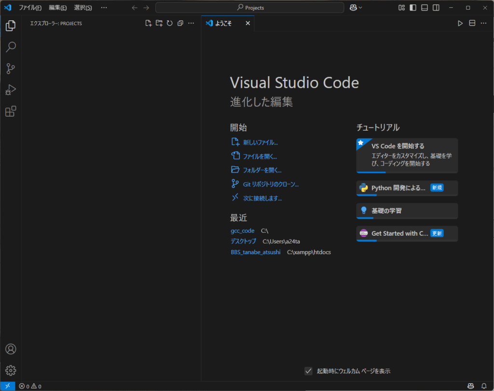Show problems from the errors and warnings status item
The height and width of the screenshot is (391, 494).
click(x=30, y=386)
